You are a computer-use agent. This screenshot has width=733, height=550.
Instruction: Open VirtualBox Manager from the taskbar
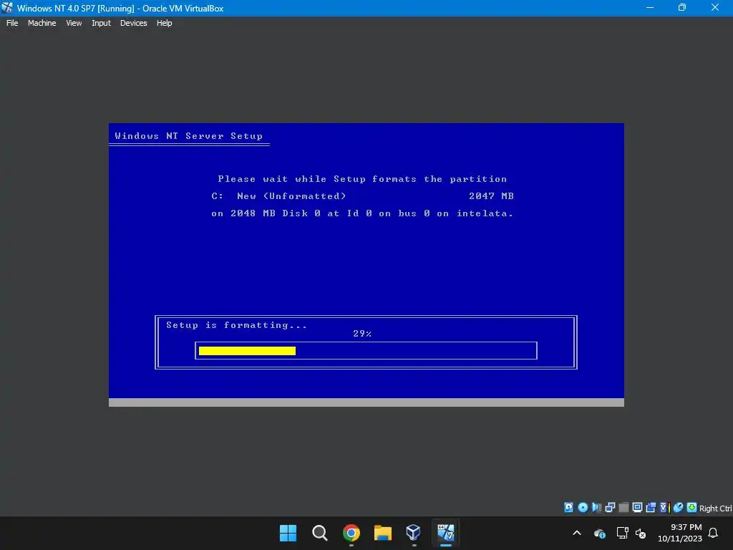click(x=414, y=533)
